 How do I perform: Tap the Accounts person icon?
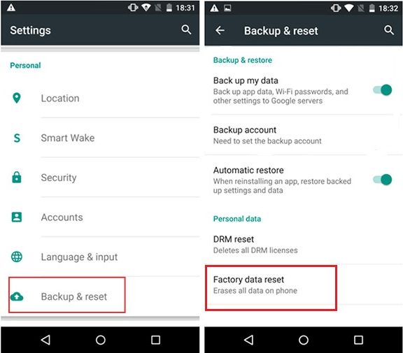pyautogui.click(x=17, y=217)
